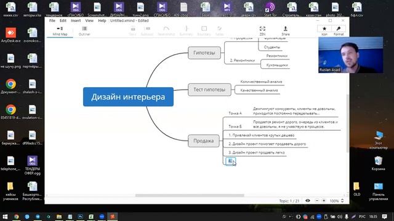Open the notification center icon

tap(384, 217)
